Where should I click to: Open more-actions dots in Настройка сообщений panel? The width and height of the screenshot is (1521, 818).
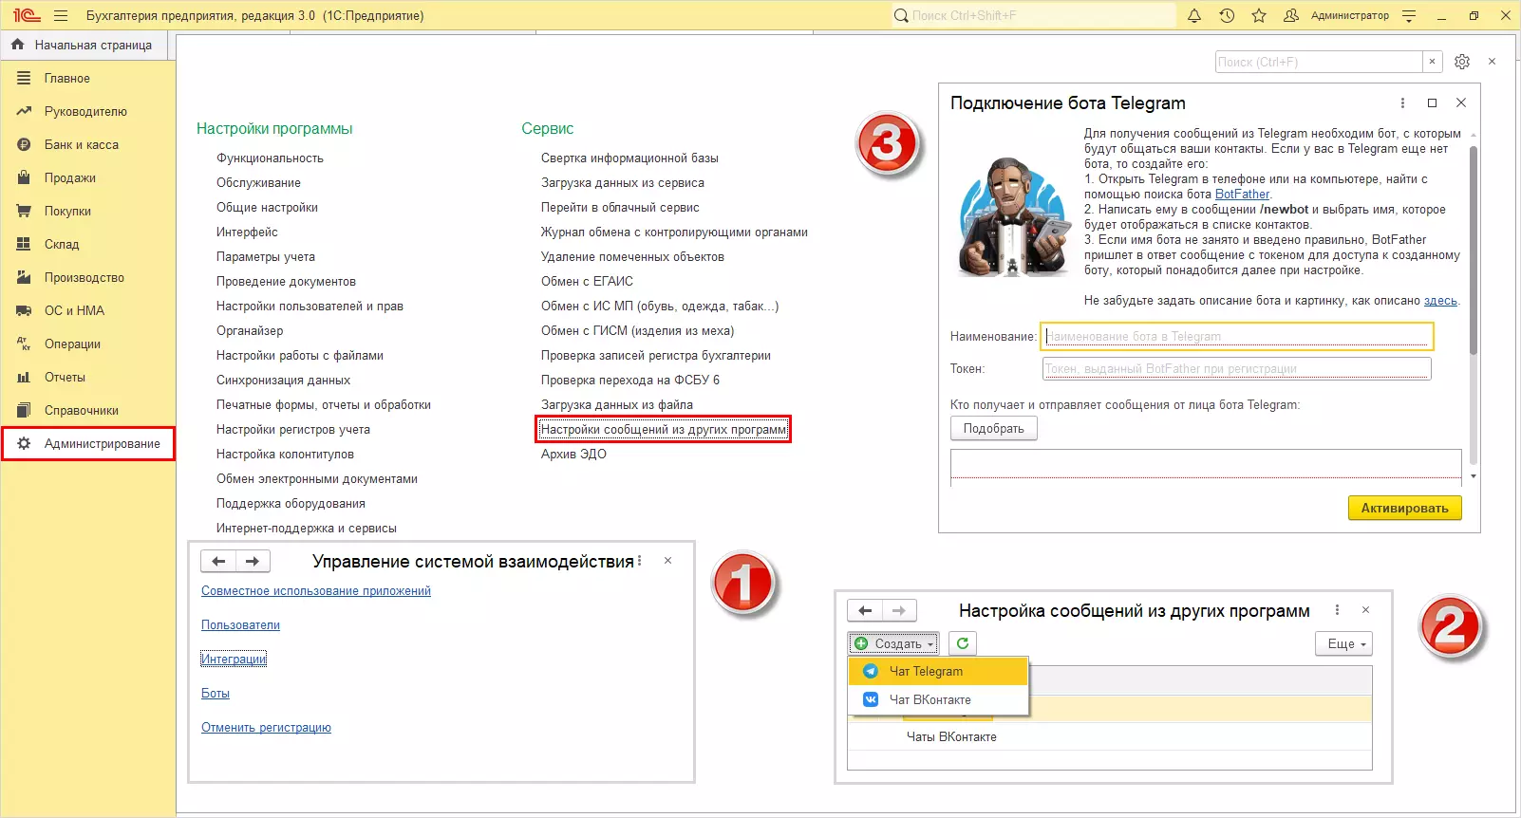1337,610
